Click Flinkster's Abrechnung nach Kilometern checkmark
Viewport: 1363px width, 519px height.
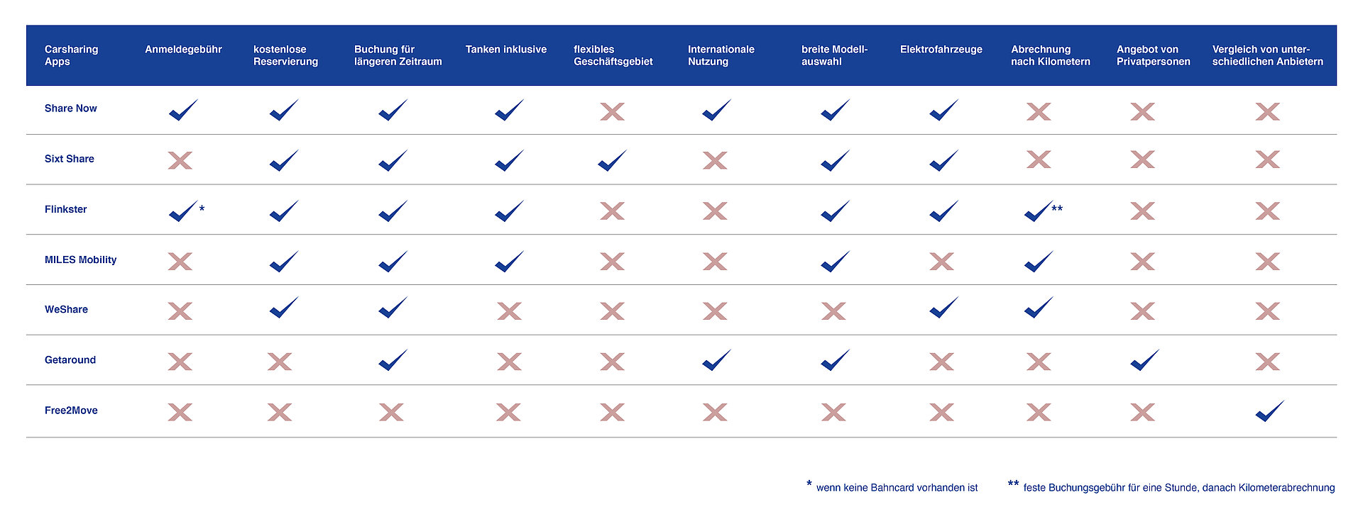(x=1039, y=211)
